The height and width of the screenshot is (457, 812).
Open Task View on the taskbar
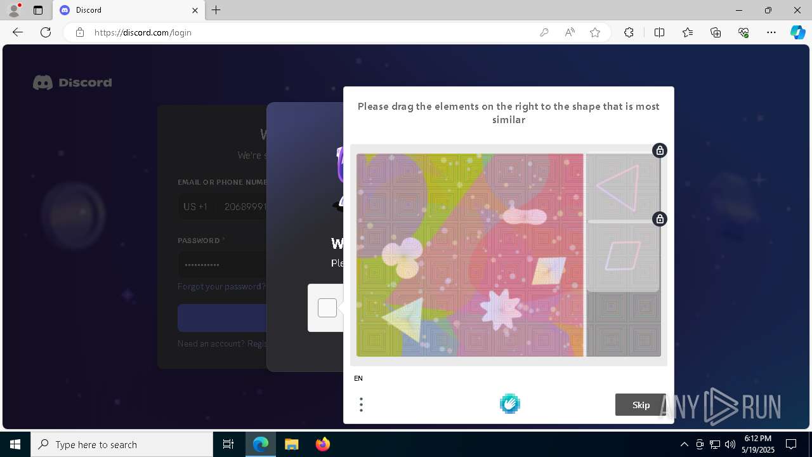(228, 444)
